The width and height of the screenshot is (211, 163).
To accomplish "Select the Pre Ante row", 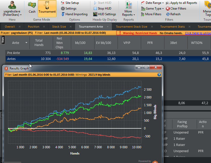I will coord(108,53).
